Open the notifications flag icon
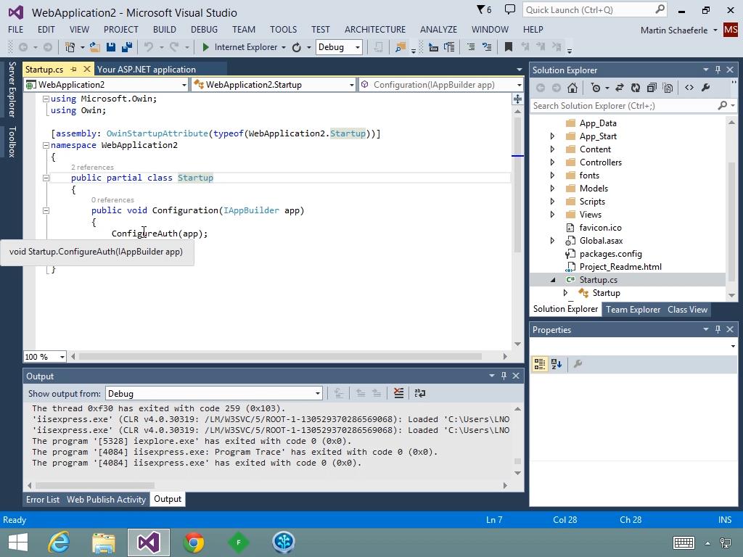Image resolution: width=743 pixels, height=557 pixels. pyautogui.click(x=483, y=9)
